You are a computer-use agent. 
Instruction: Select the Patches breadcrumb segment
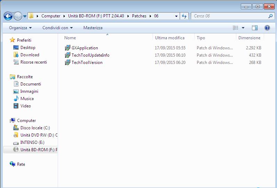pos(139,16)
